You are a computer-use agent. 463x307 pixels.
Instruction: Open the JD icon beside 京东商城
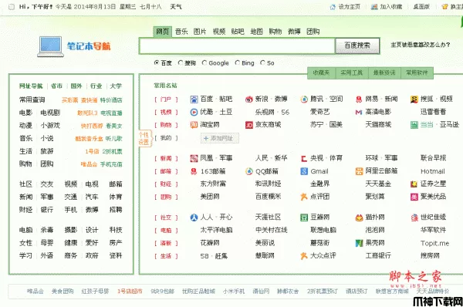click(249, 125)
